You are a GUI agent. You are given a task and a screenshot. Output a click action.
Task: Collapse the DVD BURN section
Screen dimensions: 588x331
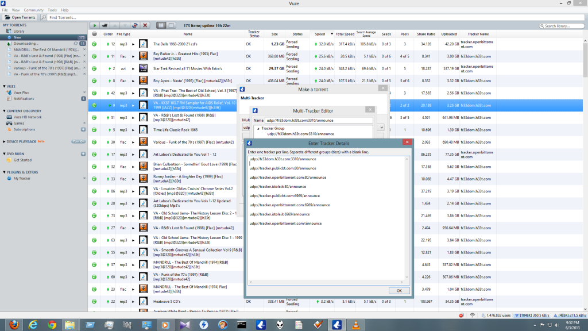tap(4, 154)
